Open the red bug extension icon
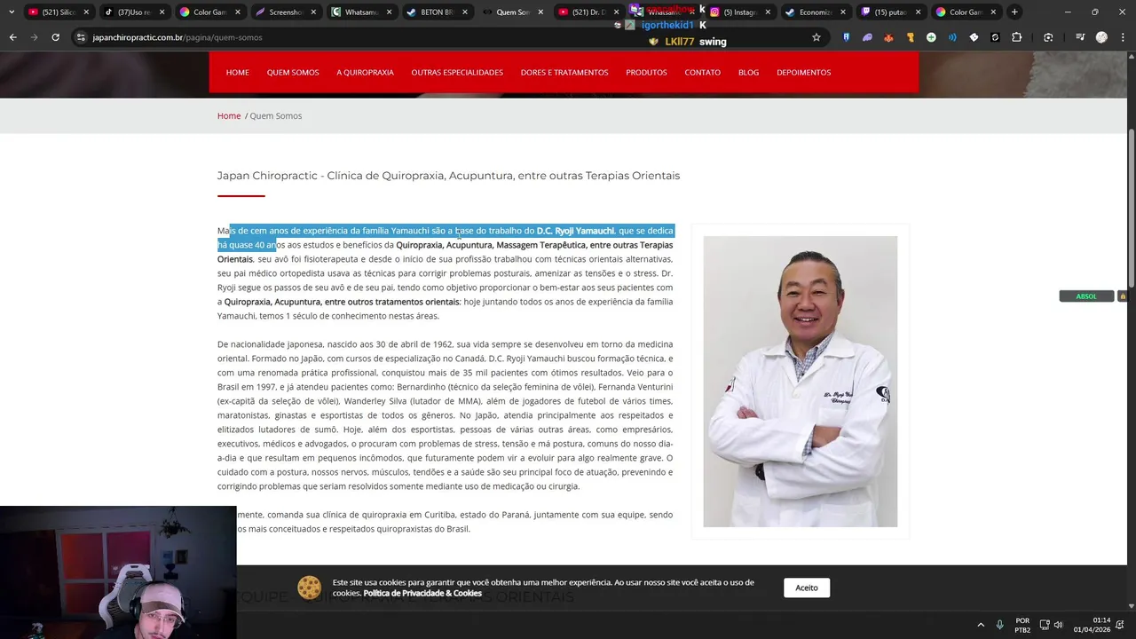The image size is (1136, 639). (888, 37)
